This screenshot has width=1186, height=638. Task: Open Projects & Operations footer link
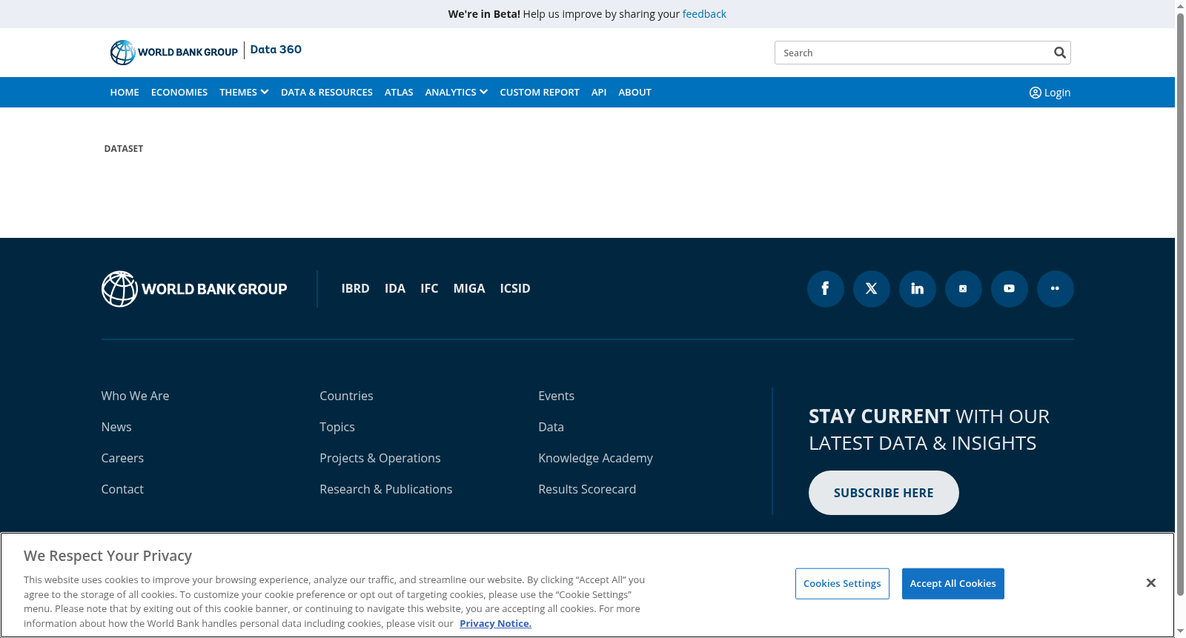(x=380, y=459)
